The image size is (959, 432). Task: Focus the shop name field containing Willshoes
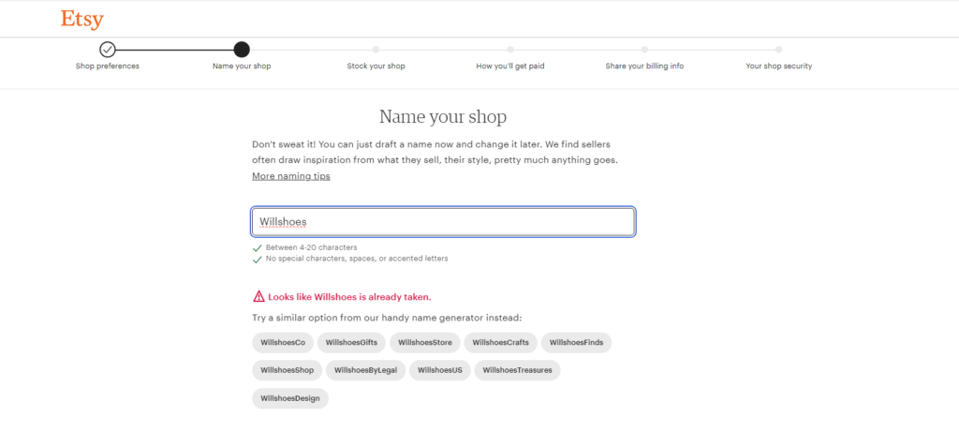(443, 221)
